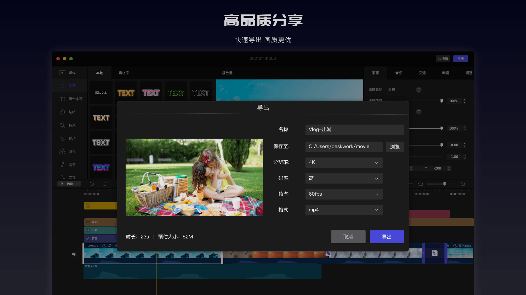This screenshot has height=295, width=526.
Task: Switch to the 动画 animation tab
Action: click(445, 73)
